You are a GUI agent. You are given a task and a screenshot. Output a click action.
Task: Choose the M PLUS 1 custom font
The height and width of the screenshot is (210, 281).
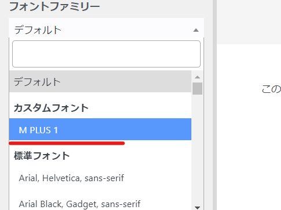(100, 129)
